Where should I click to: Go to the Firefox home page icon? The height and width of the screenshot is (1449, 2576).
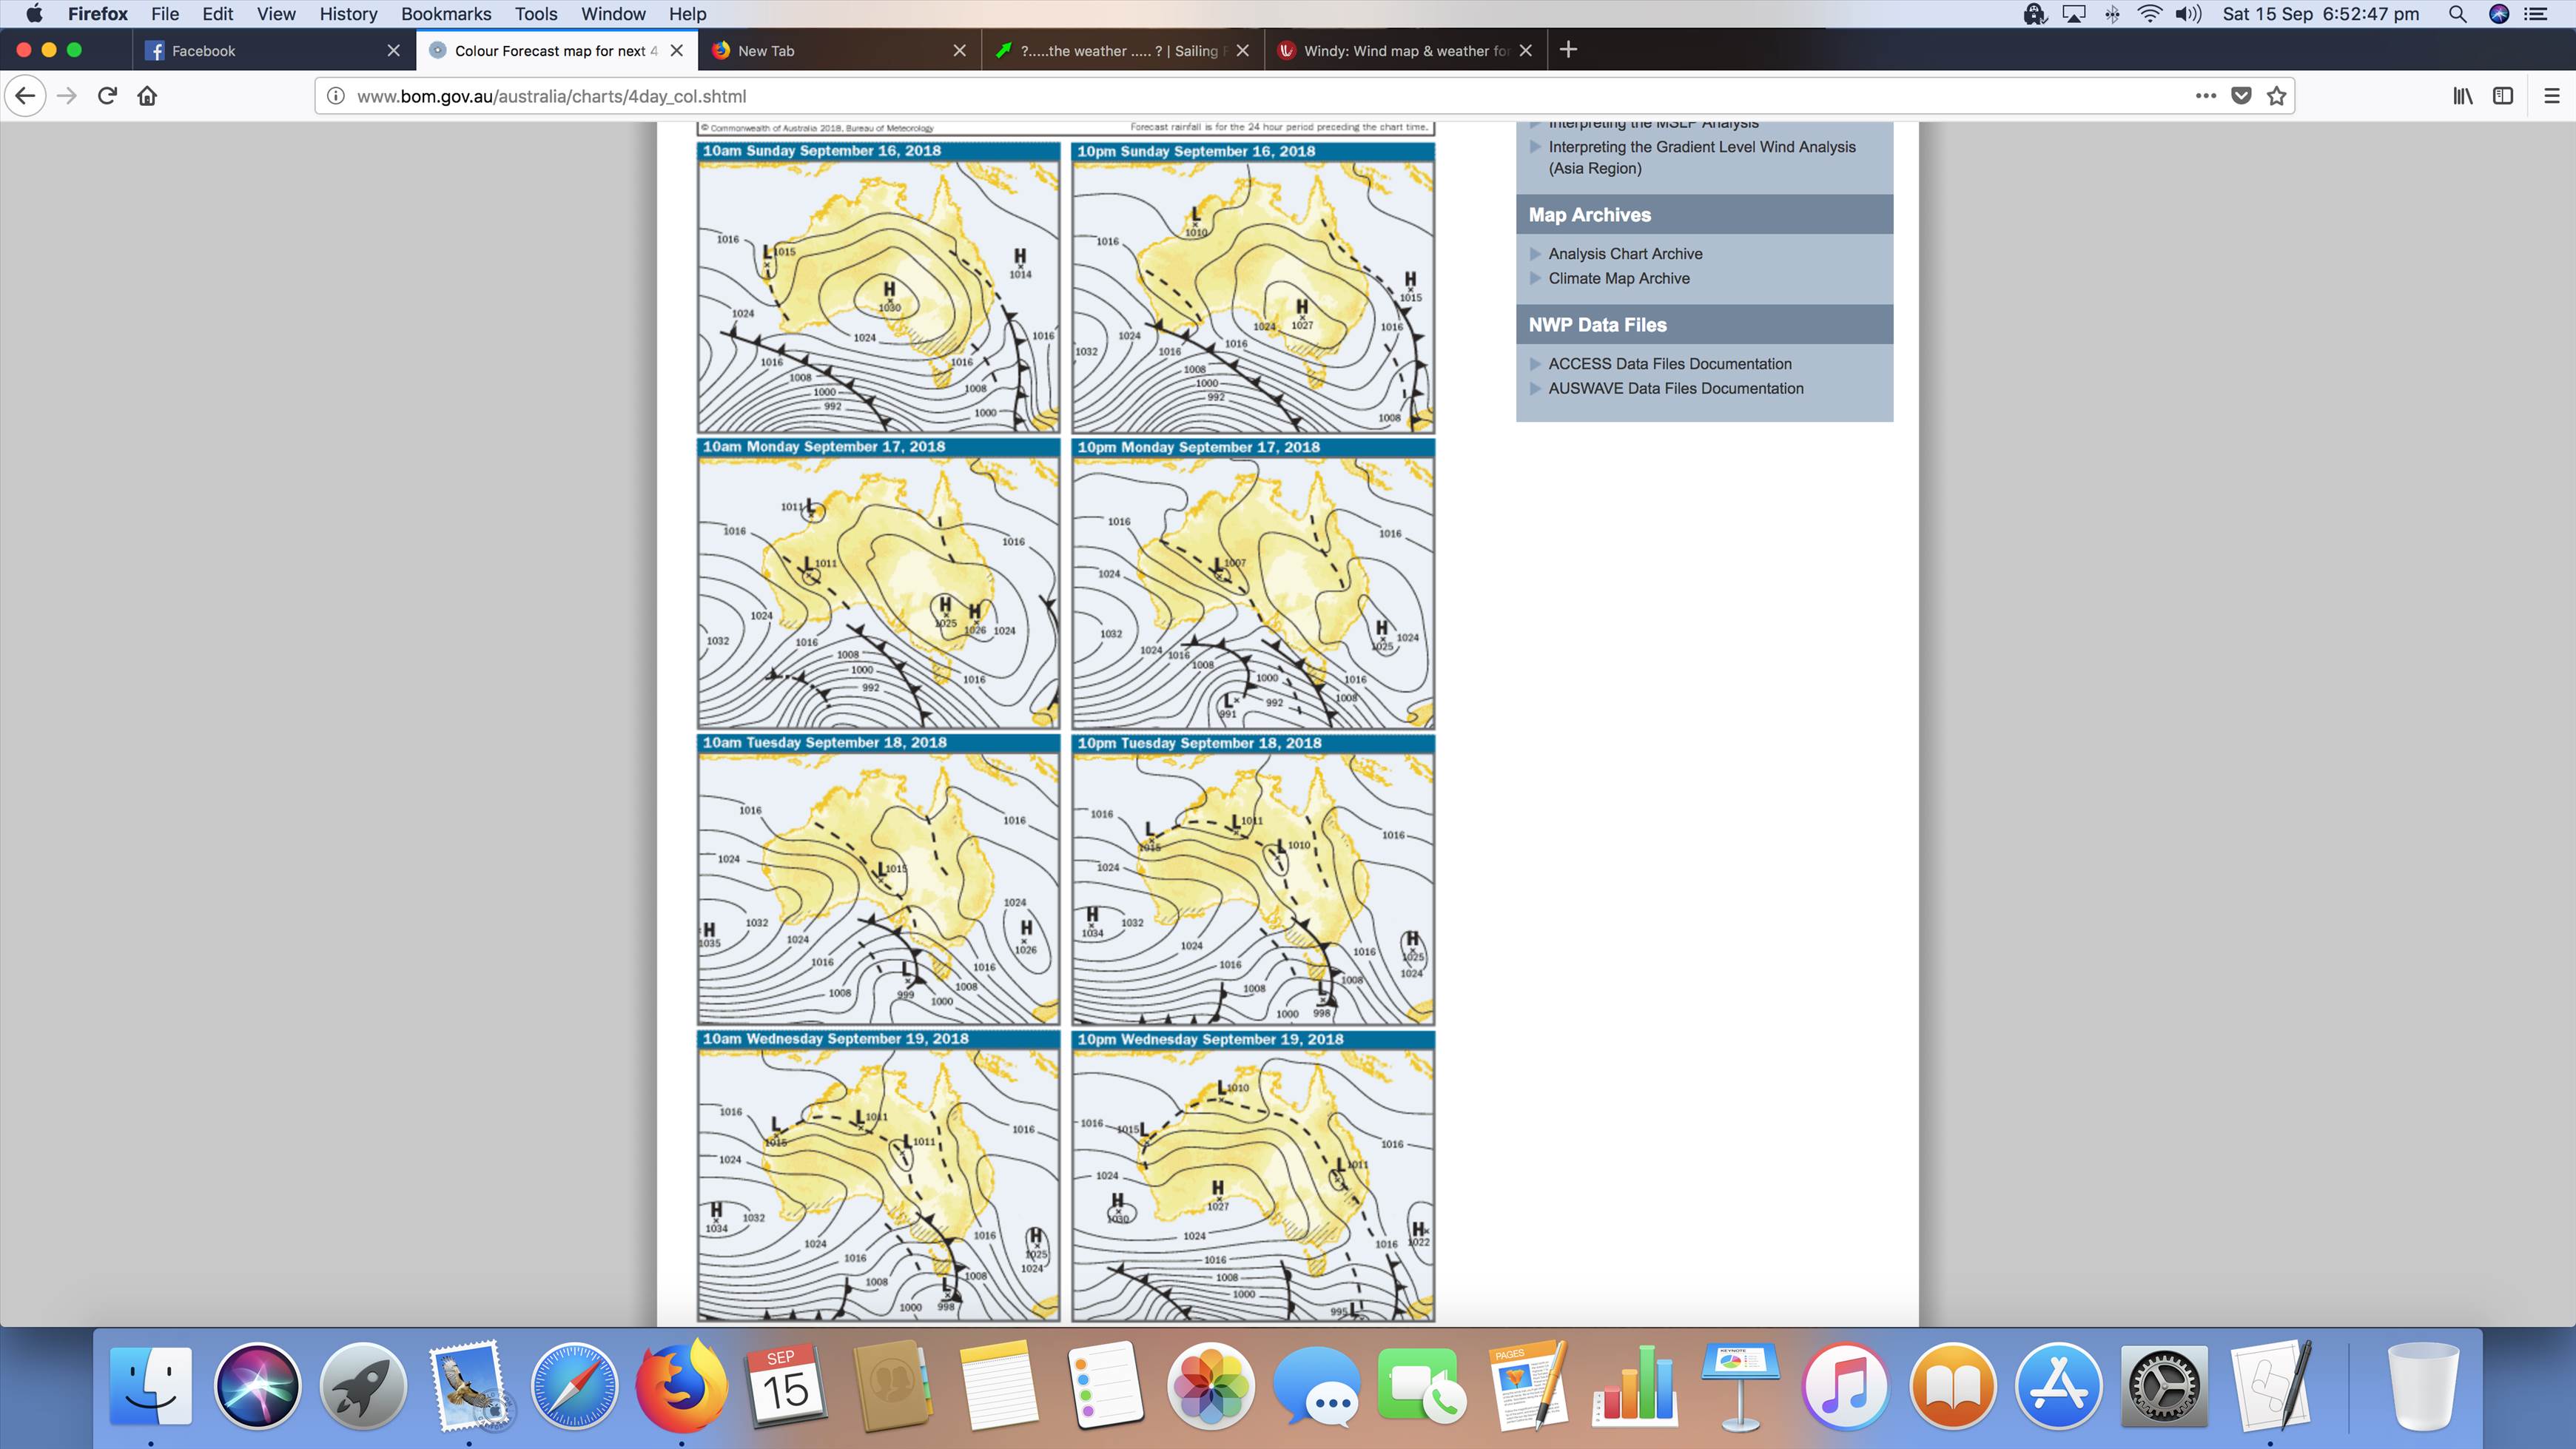147,96
